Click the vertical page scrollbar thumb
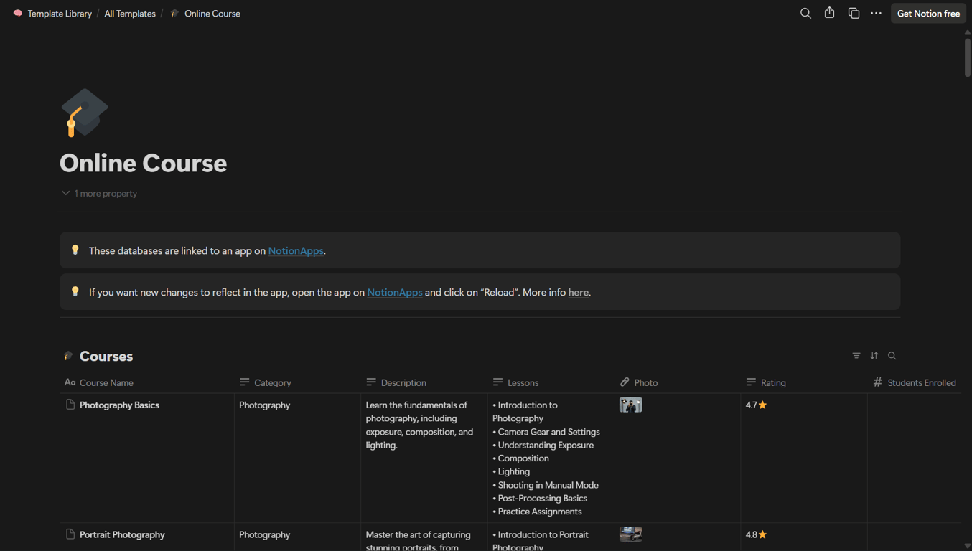Image resolution: width=972 pixels, height=551 pixels. (x=968, y=57)
